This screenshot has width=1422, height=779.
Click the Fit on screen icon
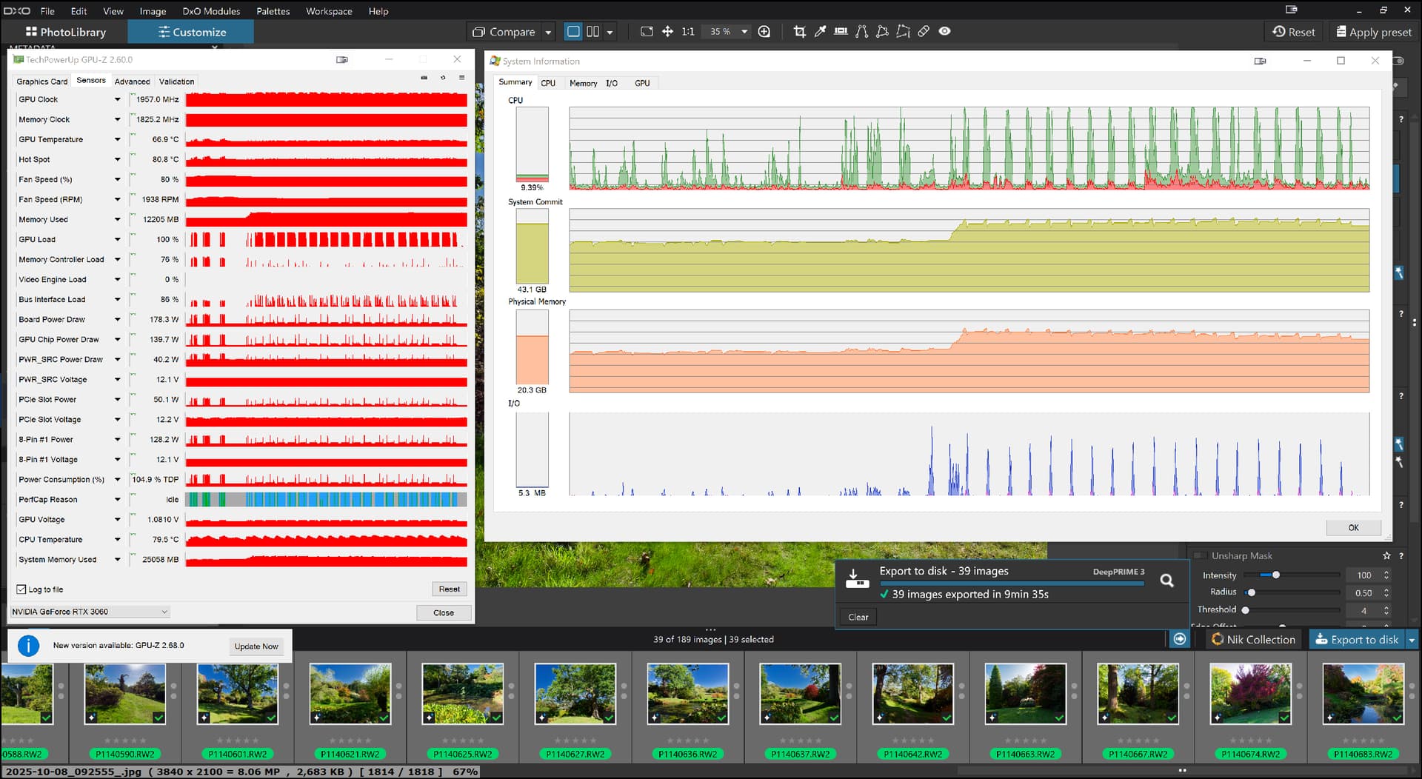pyautogui.click(x=647, y=32)
